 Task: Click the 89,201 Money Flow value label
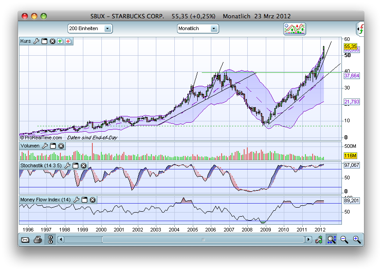point(352,200)
